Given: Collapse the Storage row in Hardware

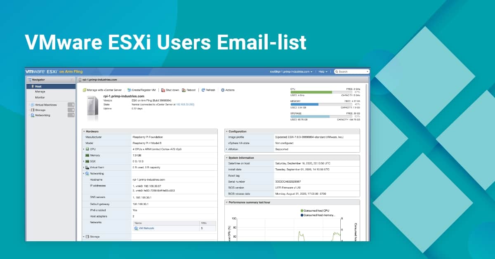Looking at the screenshot, I should pyautogui.click(x=84, y=237).
